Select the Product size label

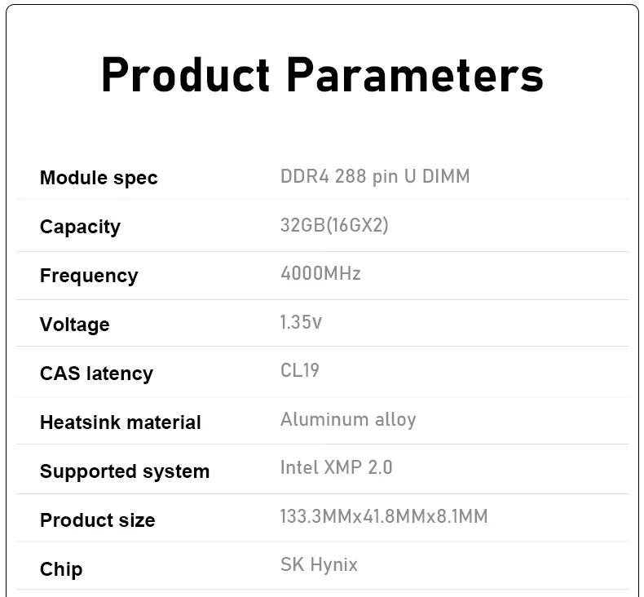[x=98, y=520]
